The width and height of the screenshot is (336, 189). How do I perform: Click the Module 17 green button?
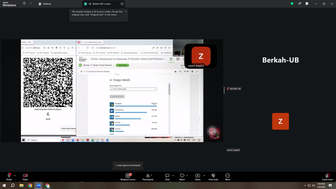[x=122, y=65]
